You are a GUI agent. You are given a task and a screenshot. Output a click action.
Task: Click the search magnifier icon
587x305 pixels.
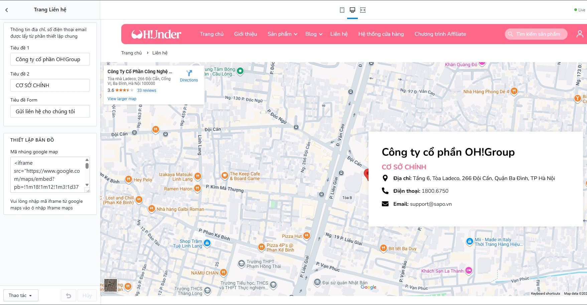[510, 34]
